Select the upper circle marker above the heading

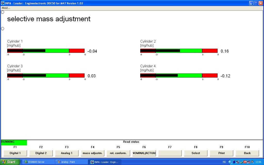3,12
